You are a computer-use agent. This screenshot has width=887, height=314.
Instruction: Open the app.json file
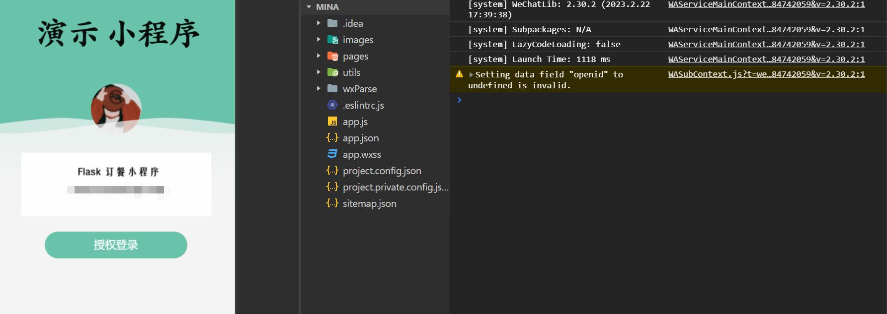360,138
